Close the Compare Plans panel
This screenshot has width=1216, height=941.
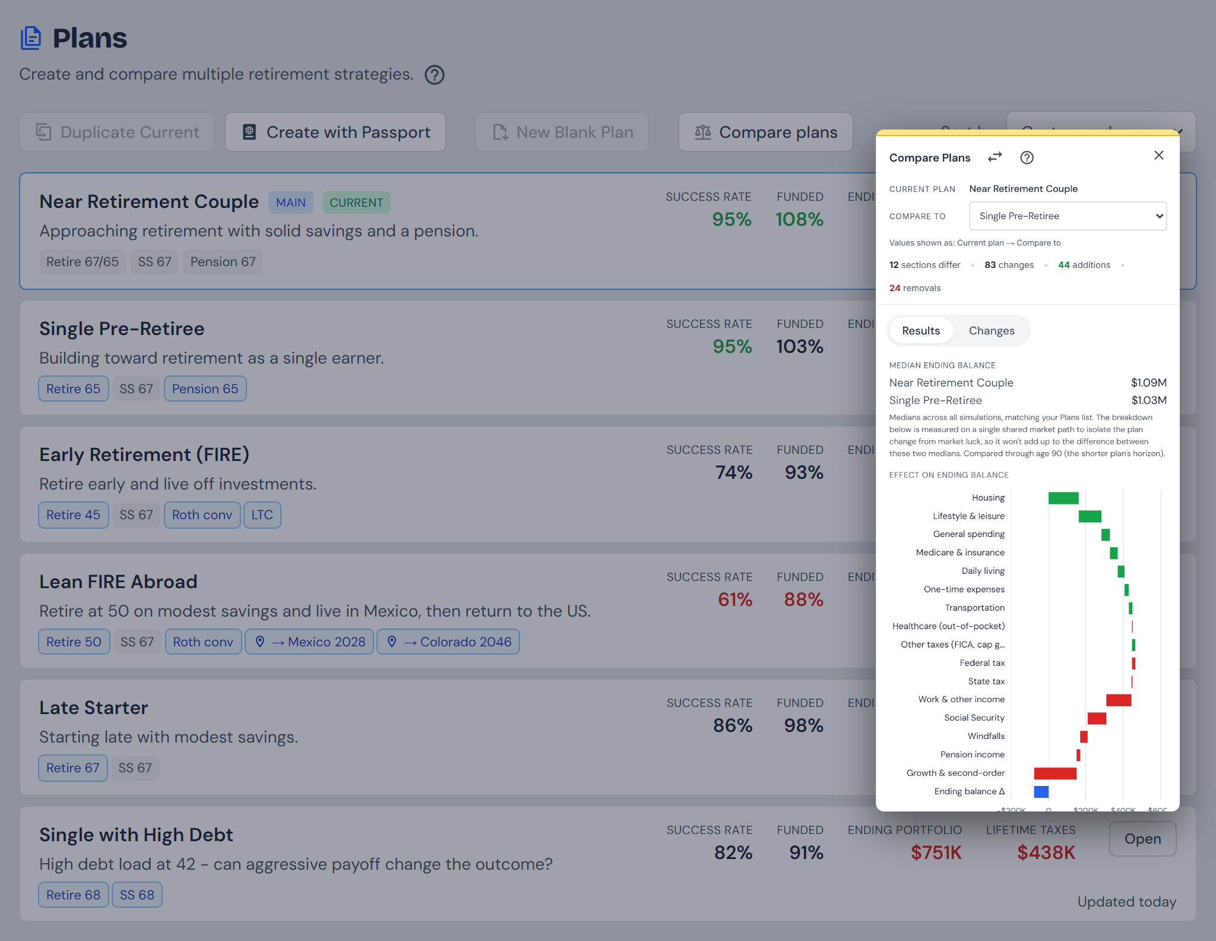pyautogui.click(x=1158, y=155)
